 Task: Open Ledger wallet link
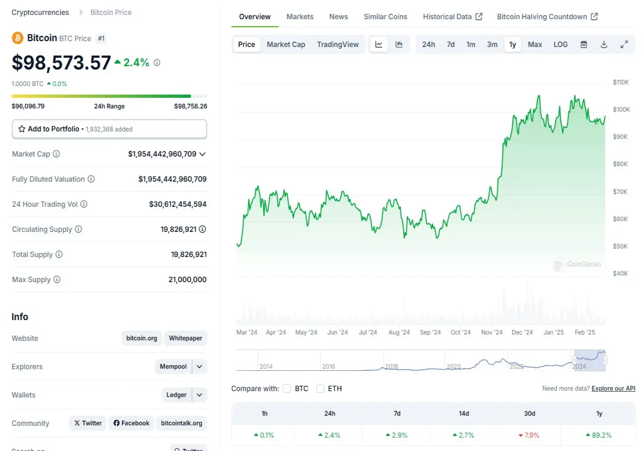point(176,395)
